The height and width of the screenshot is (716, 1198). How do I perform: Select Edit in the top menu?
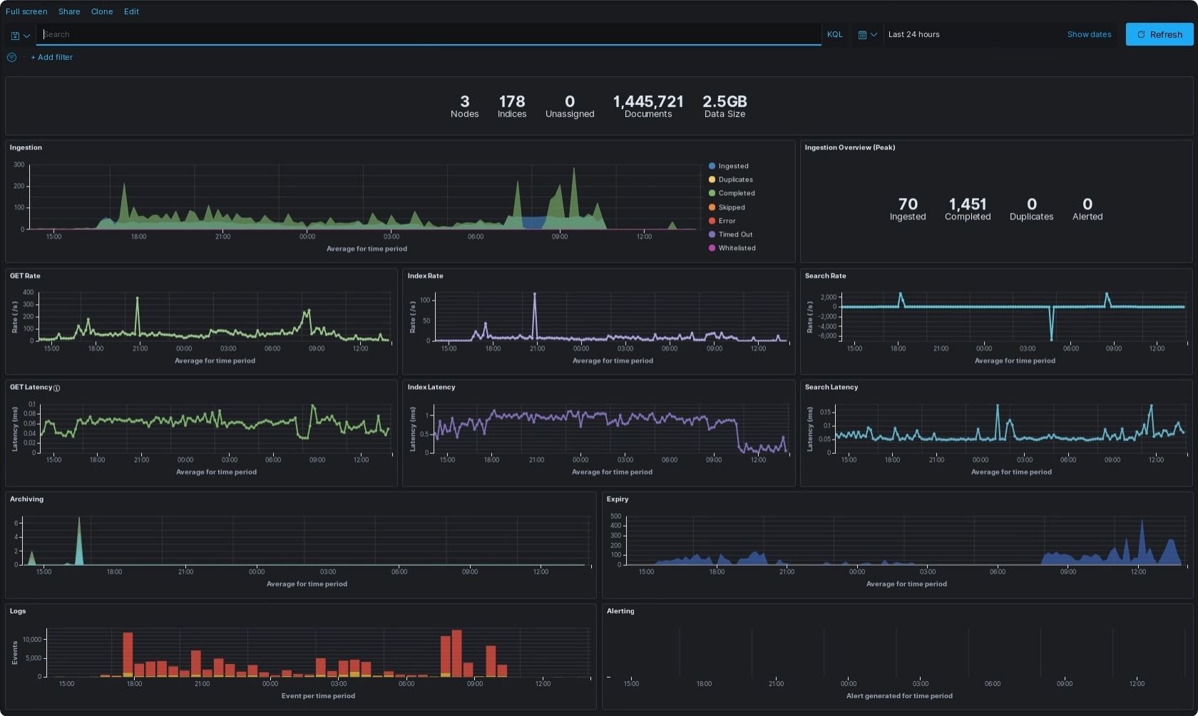131,11
